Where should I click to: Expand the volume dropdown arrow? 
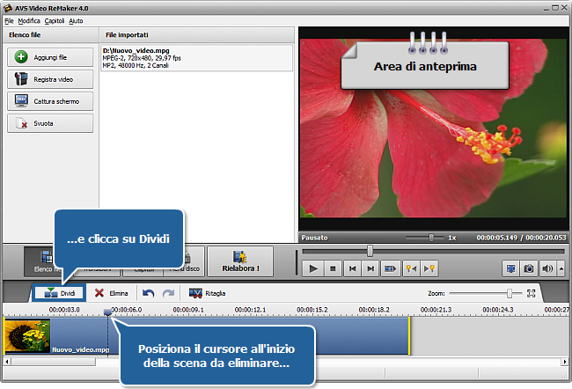559,268
